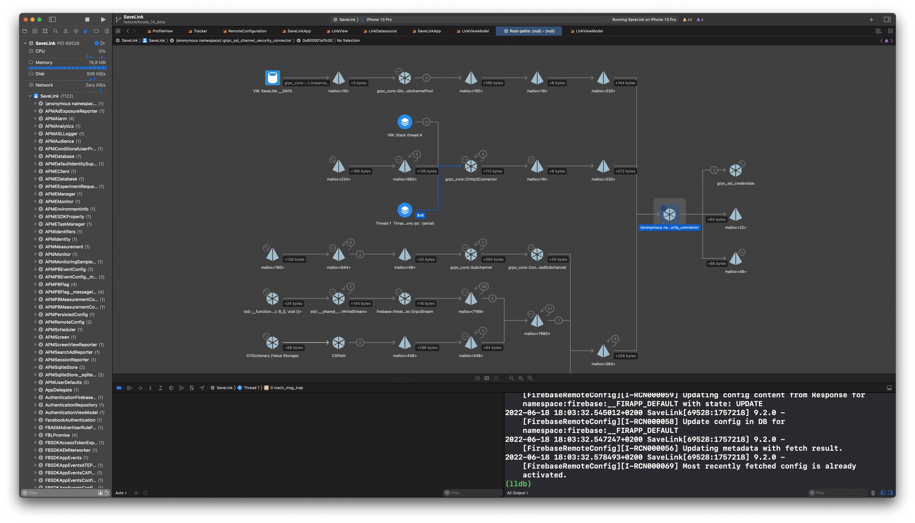This screenshot has height=523, width=915.
Task: Select the CPU gauge row
Action: (67, 52)
